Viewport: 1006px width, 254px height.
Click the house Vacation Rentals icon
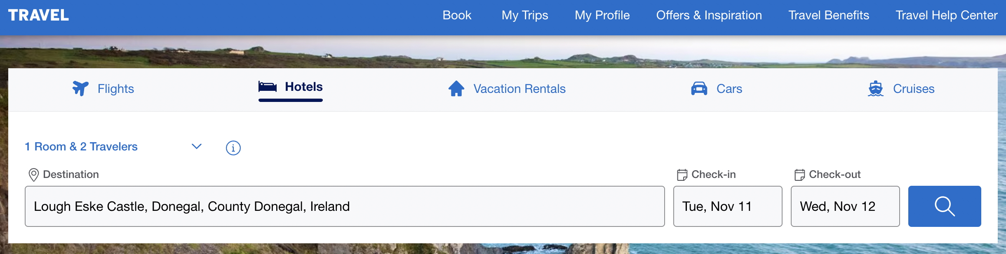456,88
